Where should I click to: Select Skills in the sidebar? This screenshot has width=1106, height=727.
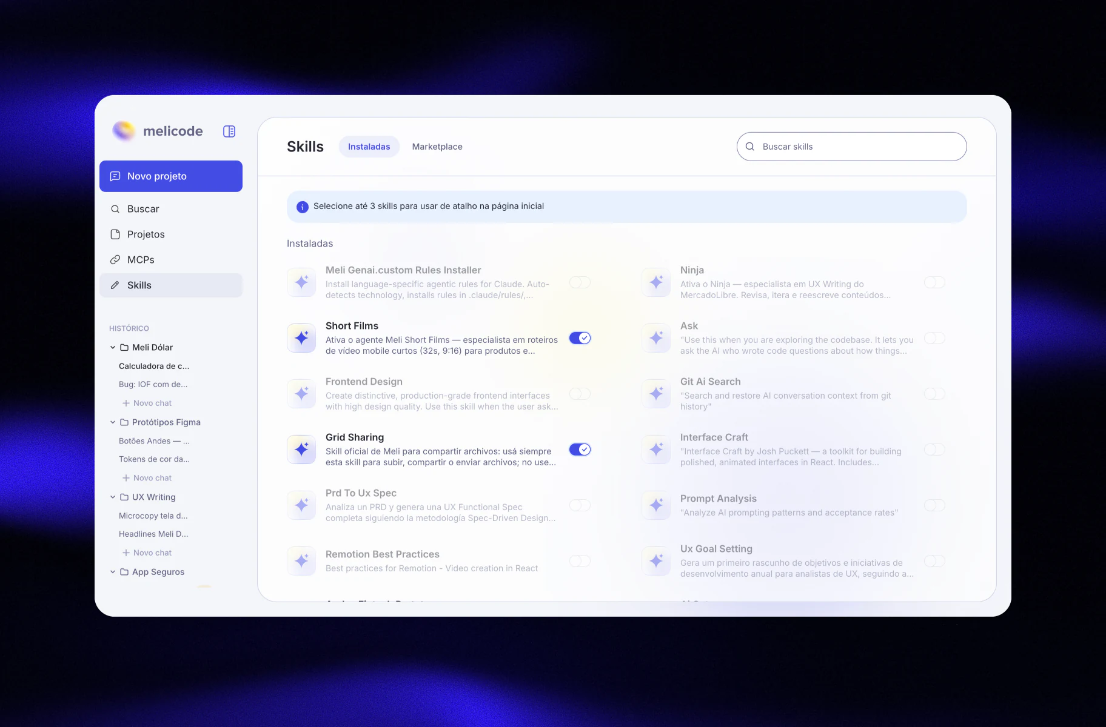coord(171,285)
